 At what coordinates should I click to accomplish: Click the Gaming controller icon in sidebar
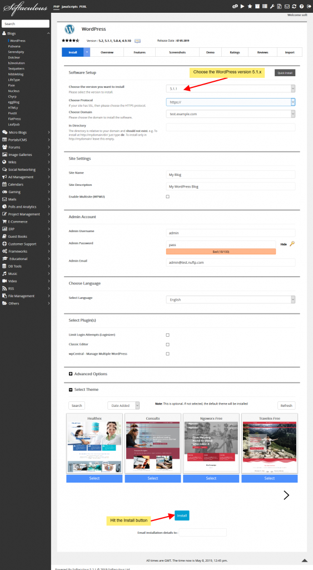4,191
